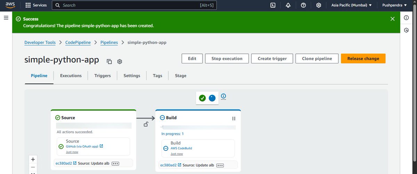This screenshot has width=417, height=174.
Task: Click the Create trigger button
Action: tap(272, 59)
